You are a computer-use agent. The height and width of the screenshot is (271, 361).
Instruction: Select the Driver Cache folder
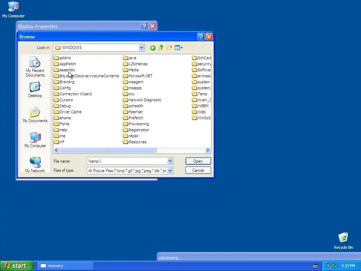point(68,112)
